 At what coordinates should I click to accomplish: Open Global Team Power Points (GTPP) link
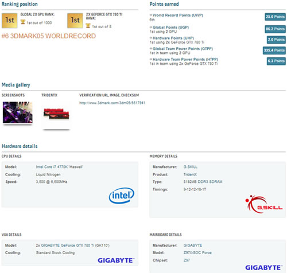tap(183, 49)
